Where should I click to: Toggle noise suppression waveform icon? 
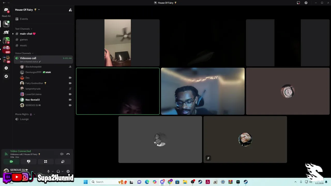pyautogui.click(x=62, y=154)
